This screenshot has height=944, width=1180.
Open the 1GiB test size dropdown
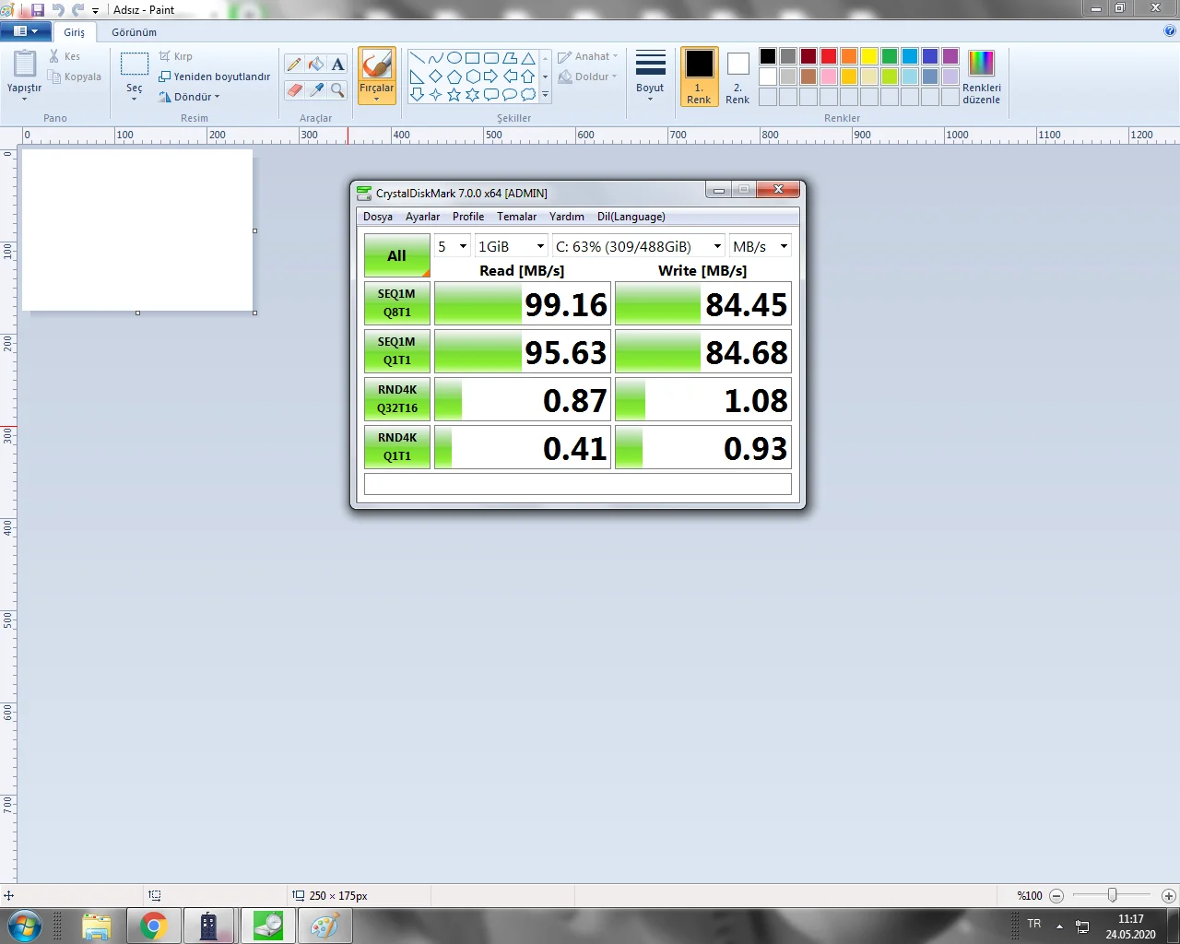pyautogui.click(x=512, y=246)
